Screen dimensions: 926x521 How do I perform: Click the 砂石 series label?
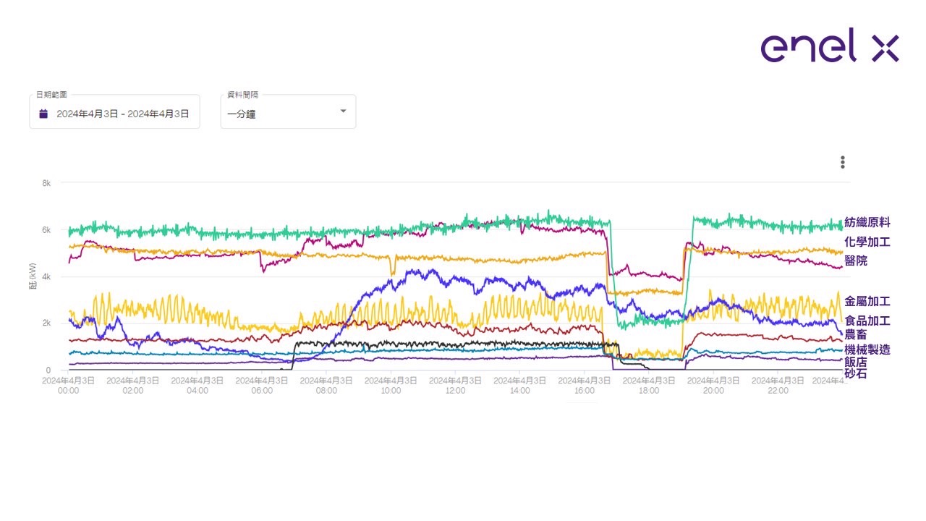(x=856, y=373)
